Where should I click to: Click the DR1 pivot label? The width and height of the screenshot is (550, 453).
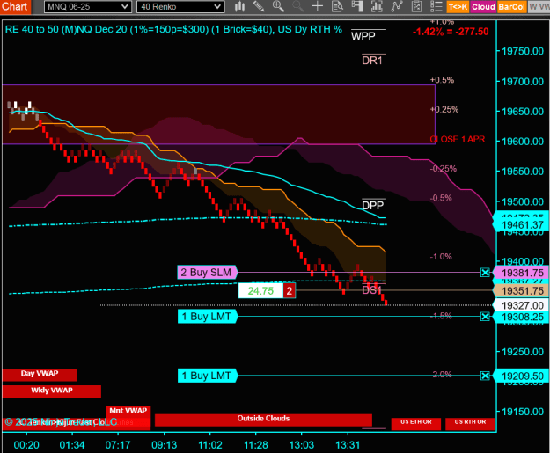pos(372,61)
